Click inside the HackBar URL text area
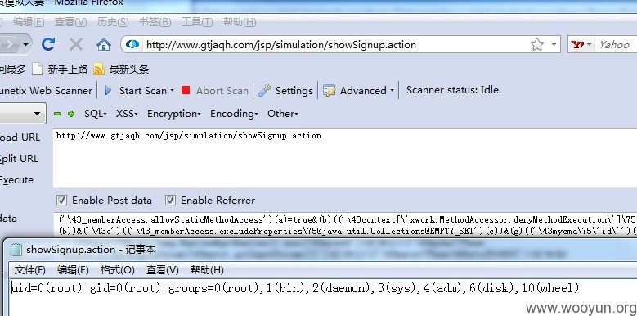The width and height of the screenshot is (637, 316). tap(345, 158)
